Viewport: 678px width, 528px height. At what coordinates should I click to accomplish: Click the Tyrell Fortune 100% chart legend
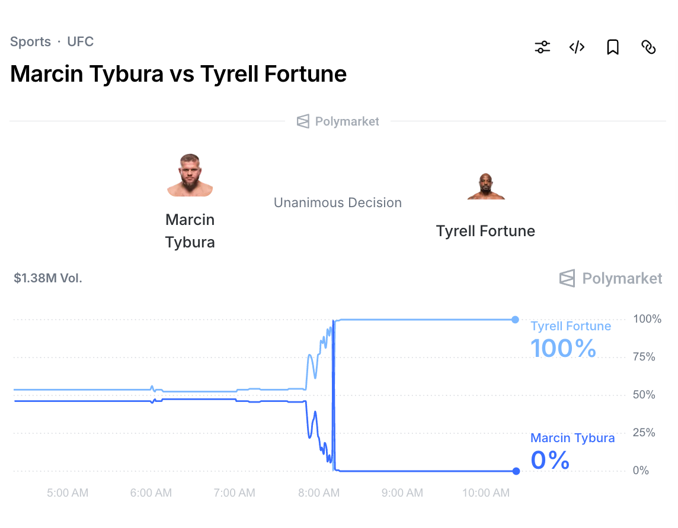point(570,340)
